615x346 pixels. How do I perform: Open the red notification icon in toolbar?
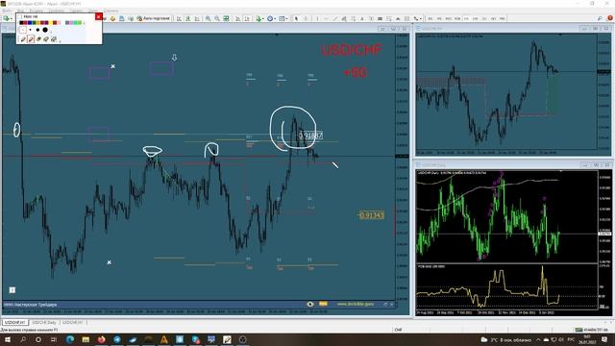pyautogui.click(x=610, y=18)
